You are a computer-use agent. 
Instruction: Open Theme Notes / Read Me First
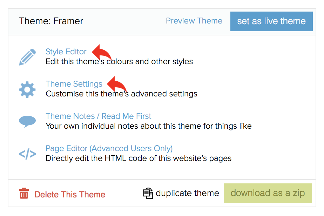point(98,116)
